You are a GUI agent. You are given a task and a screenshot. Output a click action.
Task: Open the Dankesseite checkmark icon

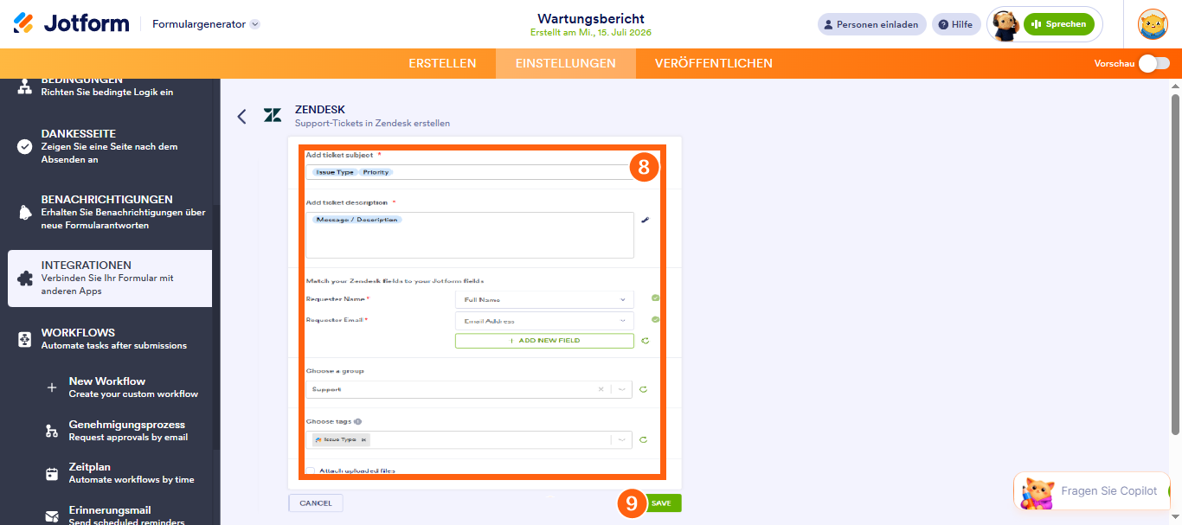tap(25, 147)
